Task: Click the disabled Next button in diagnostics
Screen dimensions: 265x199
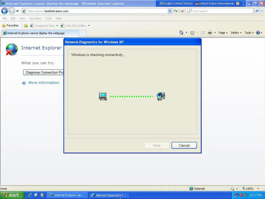Action: [157, 145]
